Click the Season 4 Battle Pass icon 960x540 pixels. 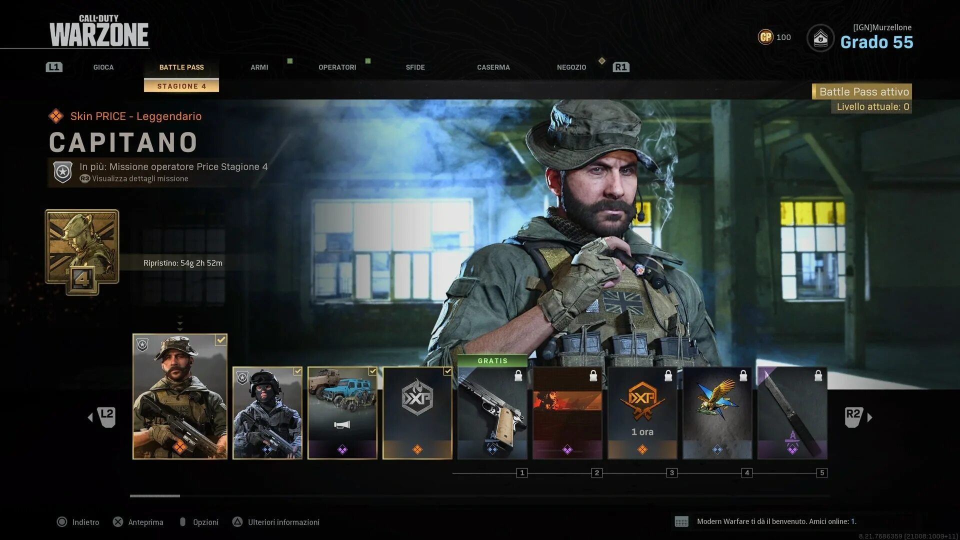pyautogui.click(x=81, y=253)
